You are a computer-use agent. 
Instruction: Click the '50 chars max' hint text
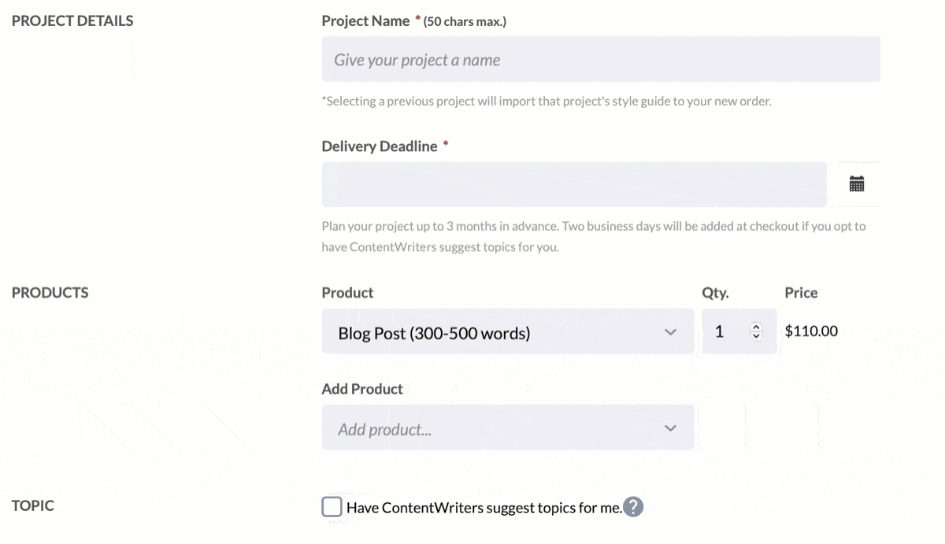pos(464,21)
